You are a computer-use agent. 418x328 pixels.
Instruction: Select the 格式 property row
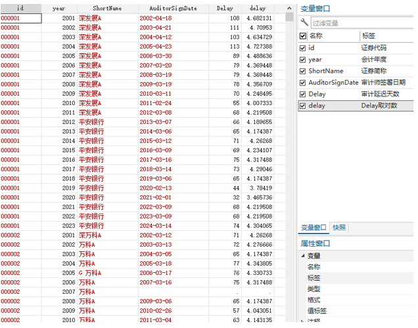tap(360, 300)
